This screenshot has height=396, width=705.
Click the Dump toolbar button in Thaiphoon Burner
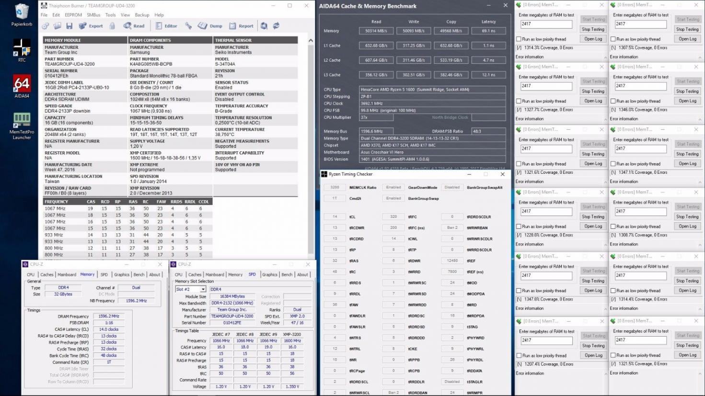tap(210, 26)
